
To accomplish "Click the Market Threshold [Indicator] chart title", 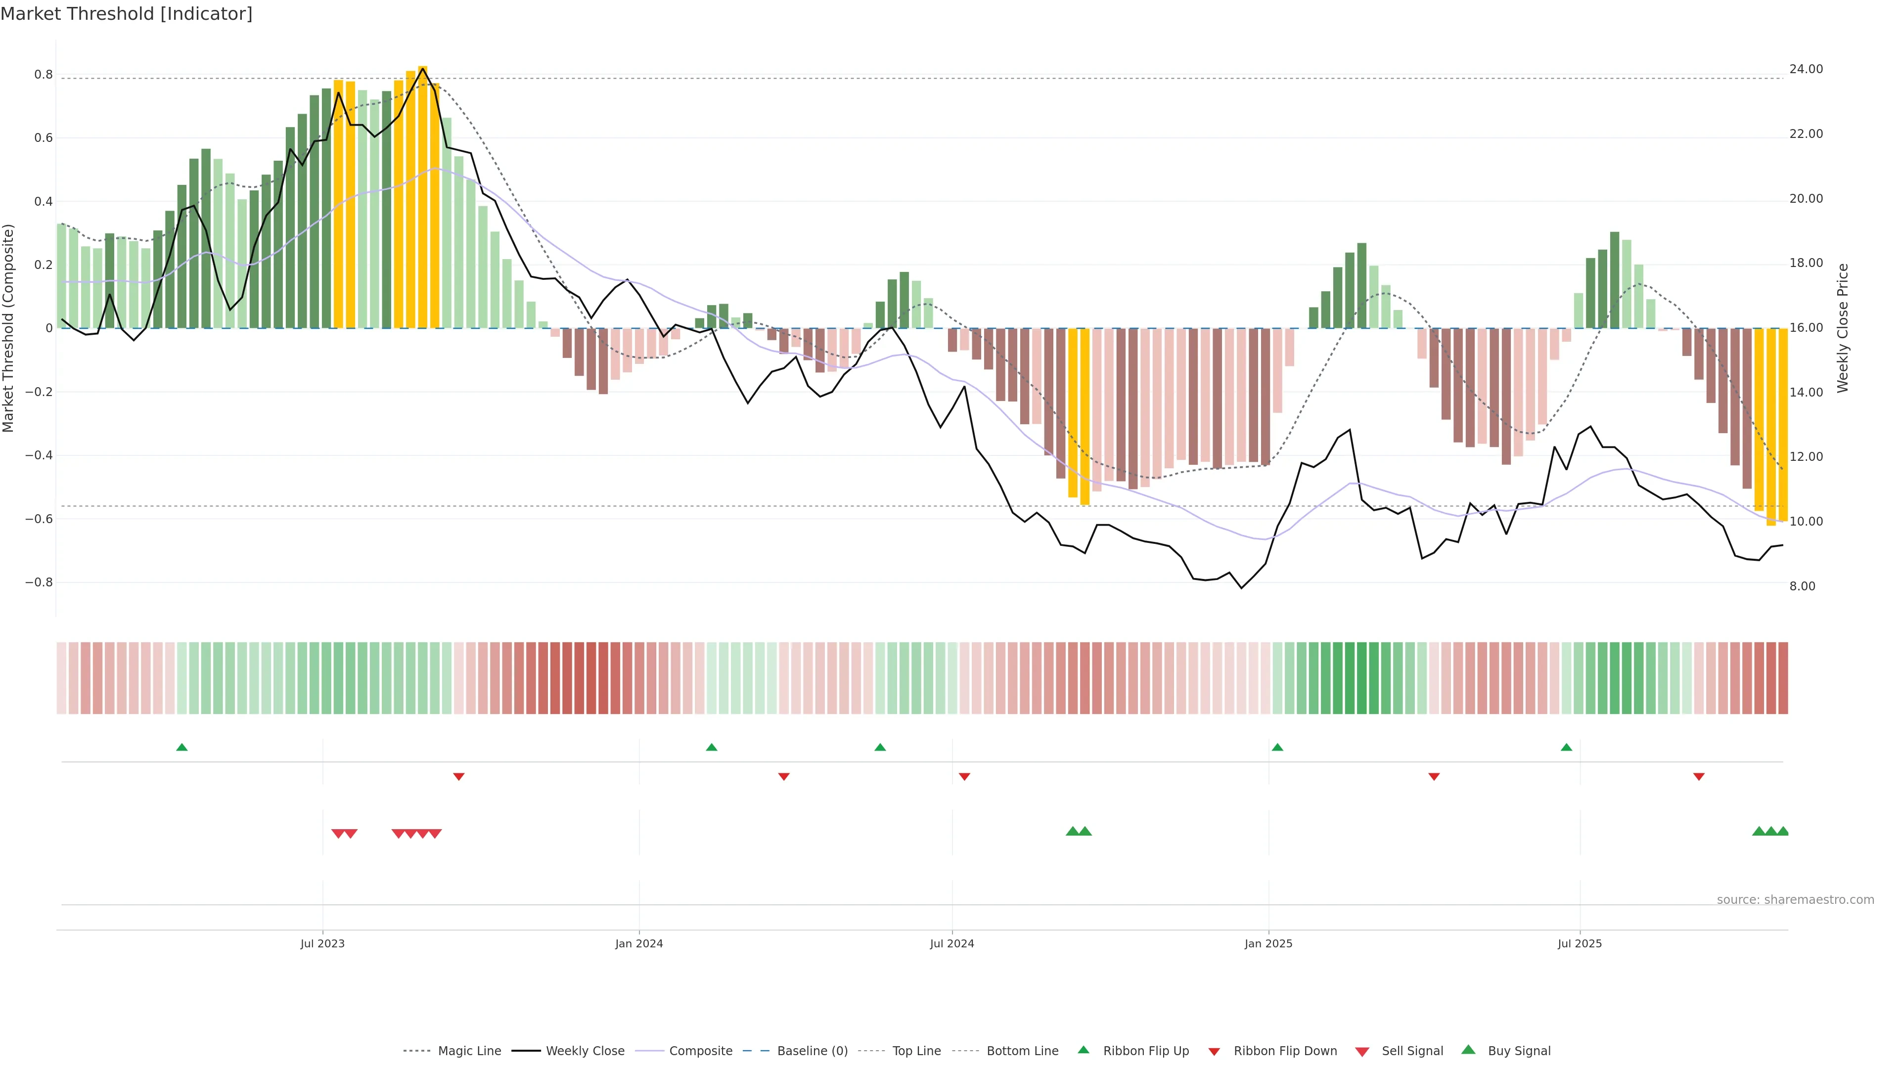I will (x=126, y=14).
